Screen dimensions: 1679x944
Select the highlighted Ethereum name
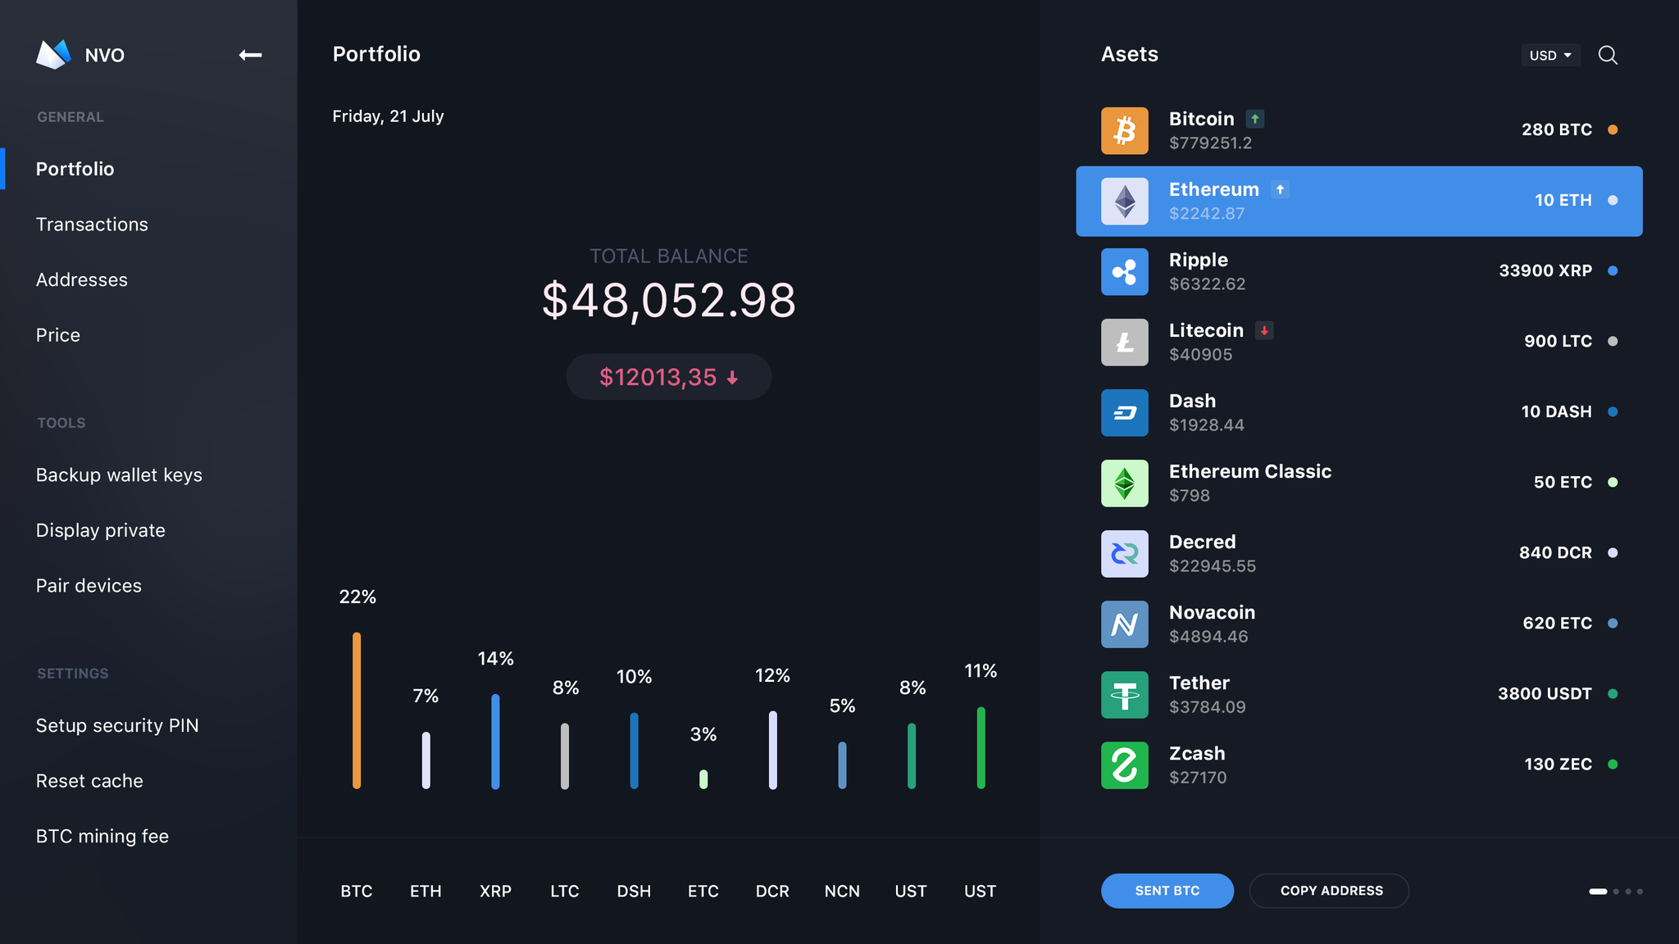pyautogui.click(x=1213, y=189)
